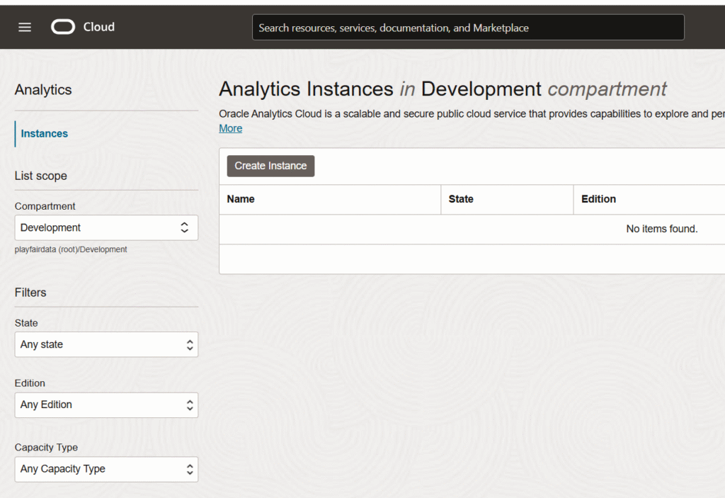Click the Analytics Instances page title
Viewport: 725px width, 498px height.
[x=443, y=89]
